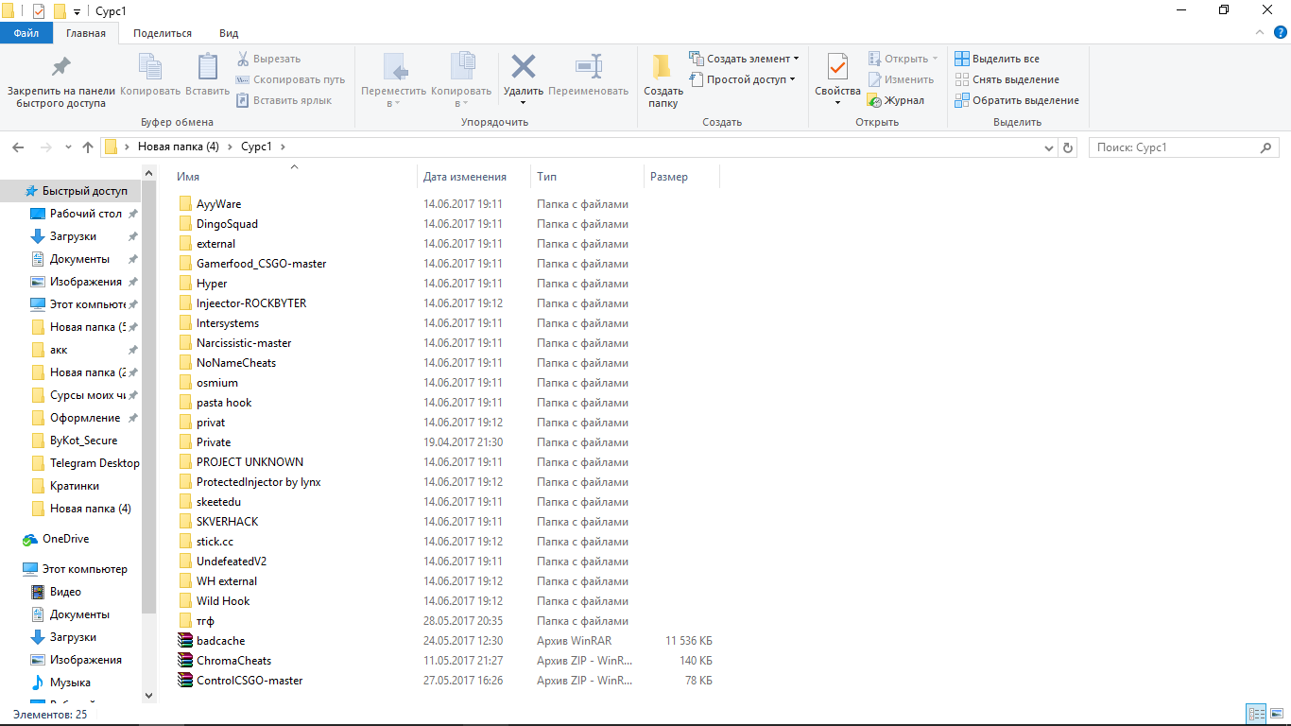This screenshot has width=1291, height=726.
Task: Switch to Поделиться ribbon tab
Action: click(163, 33)
